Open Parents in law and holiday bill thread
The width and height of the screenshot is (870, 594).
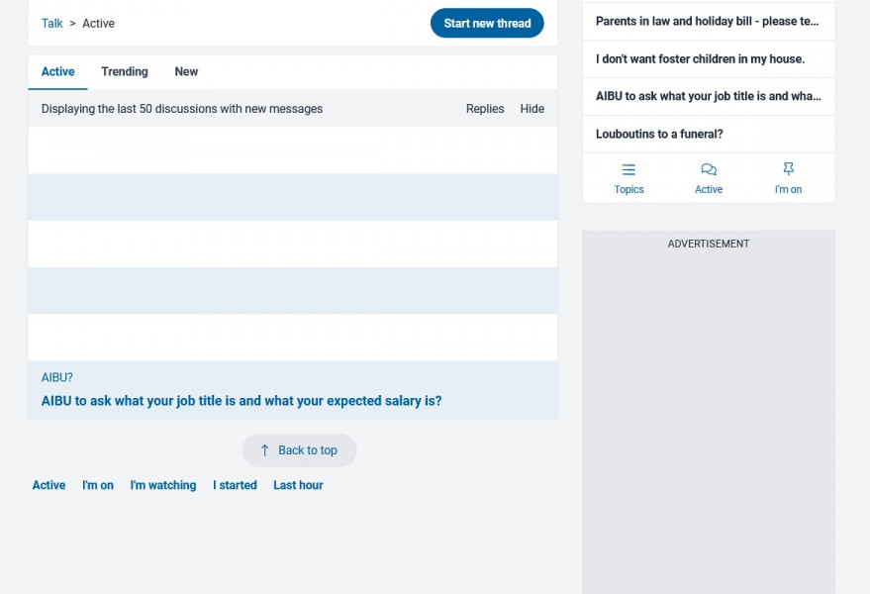coord(707,22)
